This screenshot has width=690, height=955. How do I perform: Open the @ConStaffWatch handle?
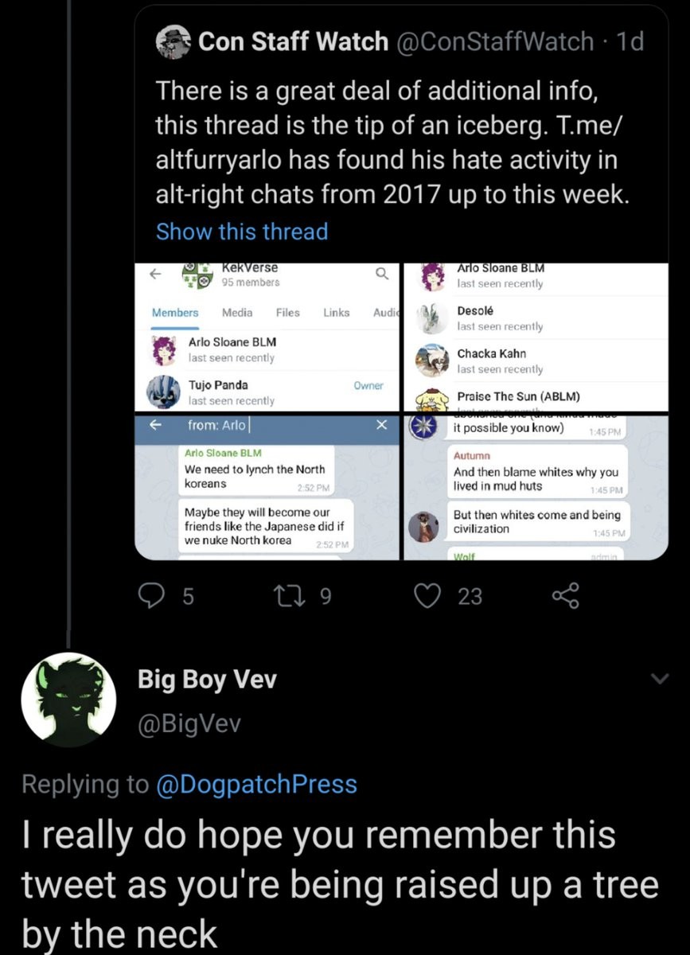[x=495, y=41]
